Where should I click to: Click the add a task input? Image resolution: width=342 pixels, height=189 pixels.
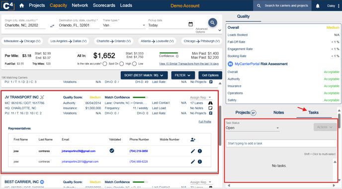point(281,143)
